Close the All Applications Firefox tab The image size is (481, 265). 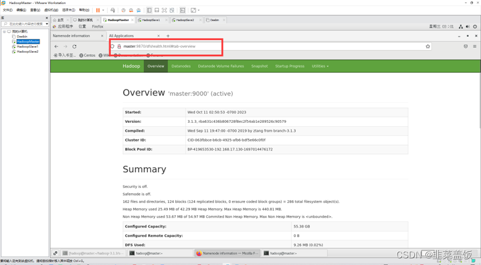[x=158, y=36]
